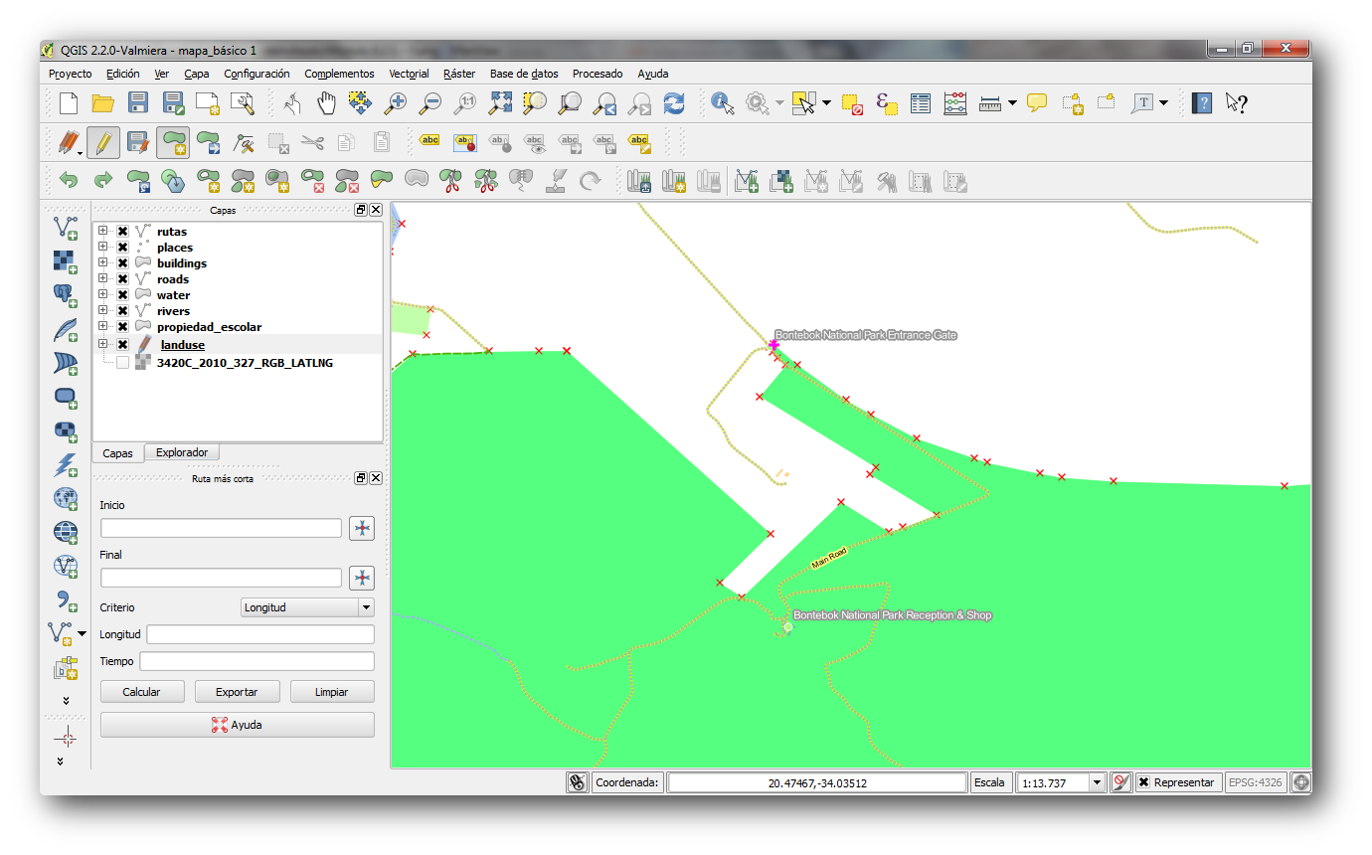Click the Inicio point picker button
Screen dimensions: 1372x855
tap(362, 528)
